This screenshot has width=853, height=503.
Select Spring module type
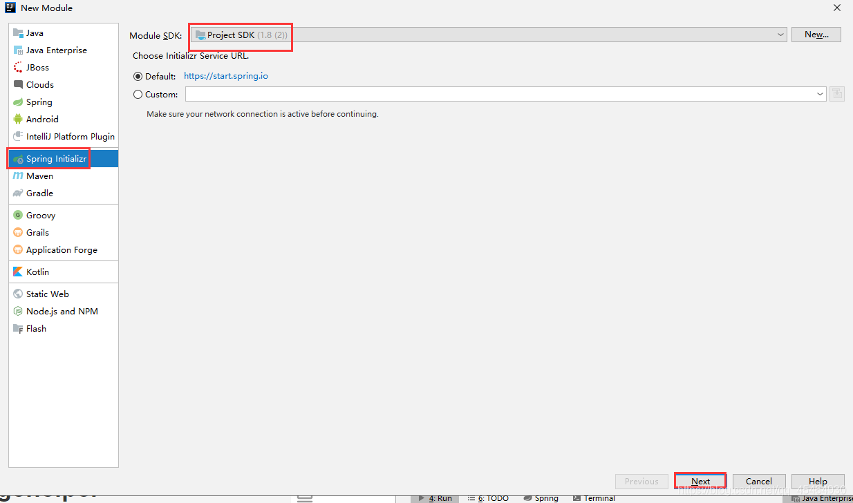click(x=64, y=102)
